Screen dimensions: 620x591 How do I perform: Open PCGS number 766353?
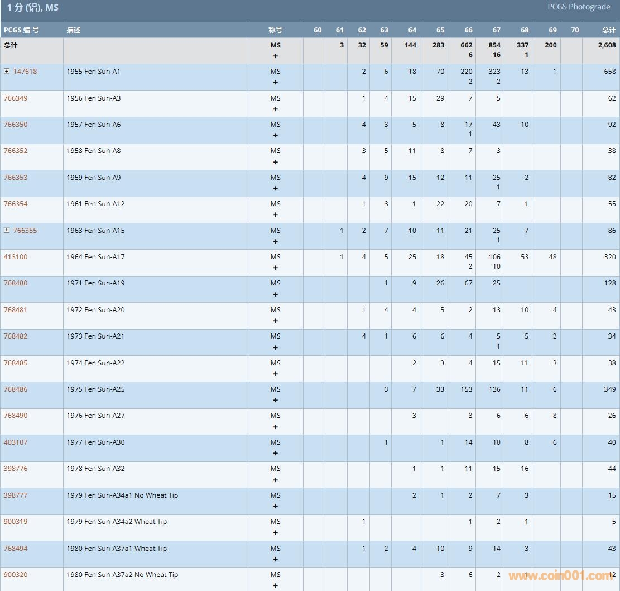coord(16,178)
